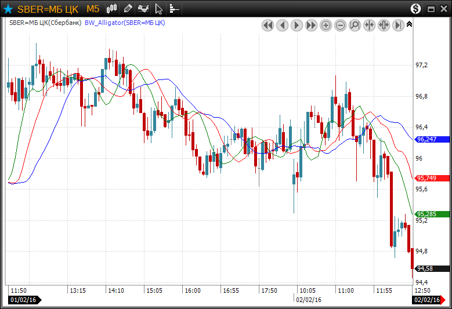Zoom out the chart with minus button
The height and width of the screenshot is (309, 452).
click(340, 25)
